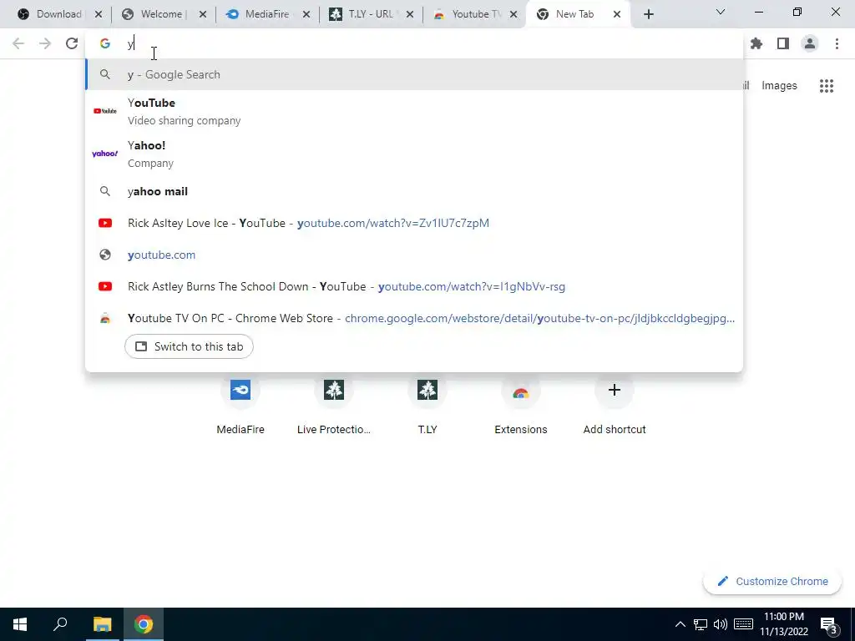This screenshot has width=855, height=641.
Task: Open the profile avatar icon
Action: pos(810,43)
